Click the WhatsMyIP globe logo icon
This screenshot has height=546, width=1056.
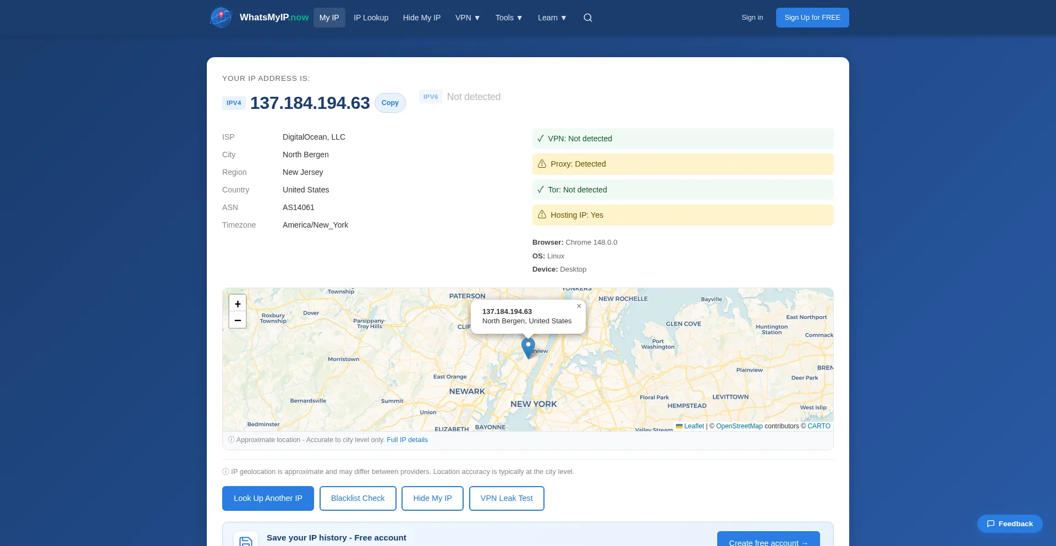click(x=221, y=18)
